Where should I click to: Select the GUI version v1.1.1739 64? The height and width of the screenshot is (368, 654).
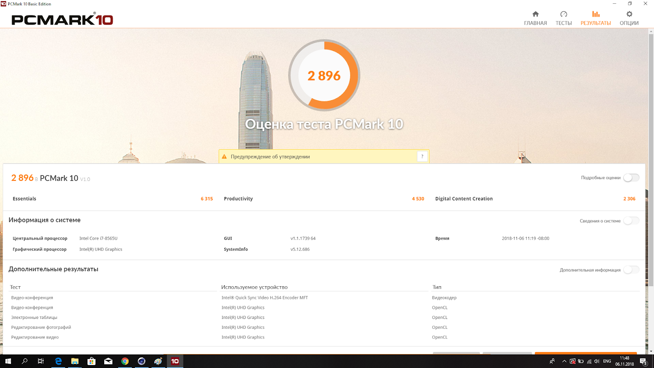coord(303,238)
